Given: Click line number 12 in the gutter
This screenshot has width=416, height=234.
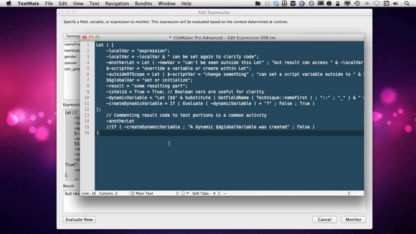Looking at the screenshot, I should point(87,109).
